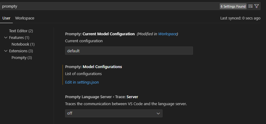Click the Traces the communication description text

[126, 104]
